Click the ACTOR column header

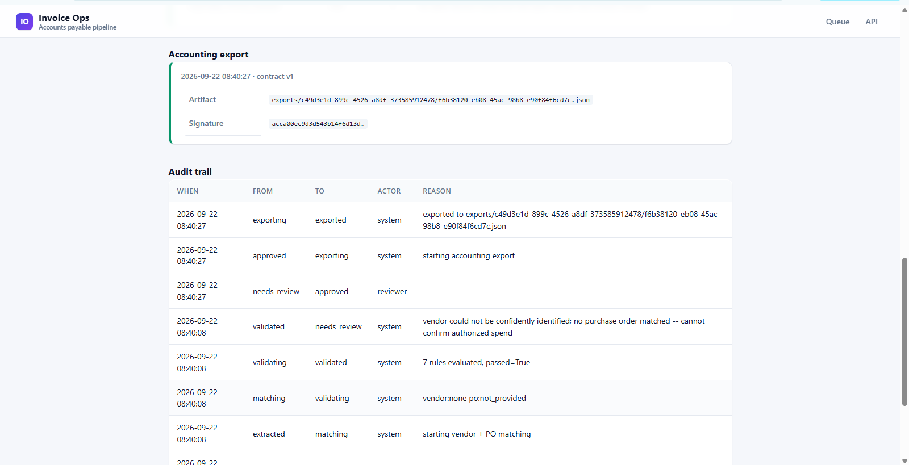[x=389, y=191]
